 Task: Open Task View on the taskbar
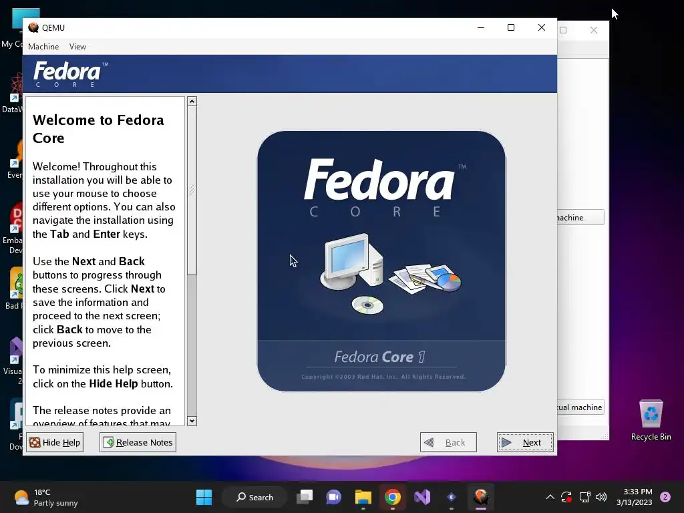click(x=305, y=497)
